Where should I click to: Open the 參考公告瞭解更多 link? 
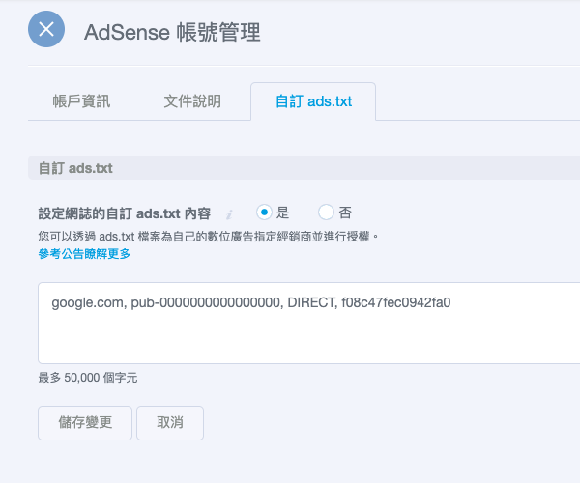coord(84,254)
